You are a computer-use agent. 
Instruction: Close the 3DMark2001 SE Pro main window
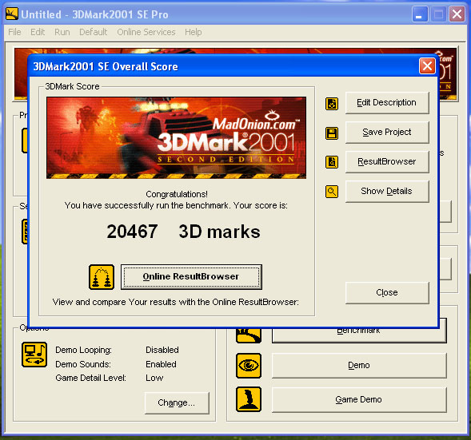point(457,14)
